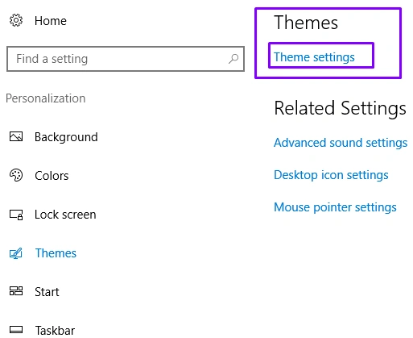Click the Home gear icon

click(x=16, y=20)
